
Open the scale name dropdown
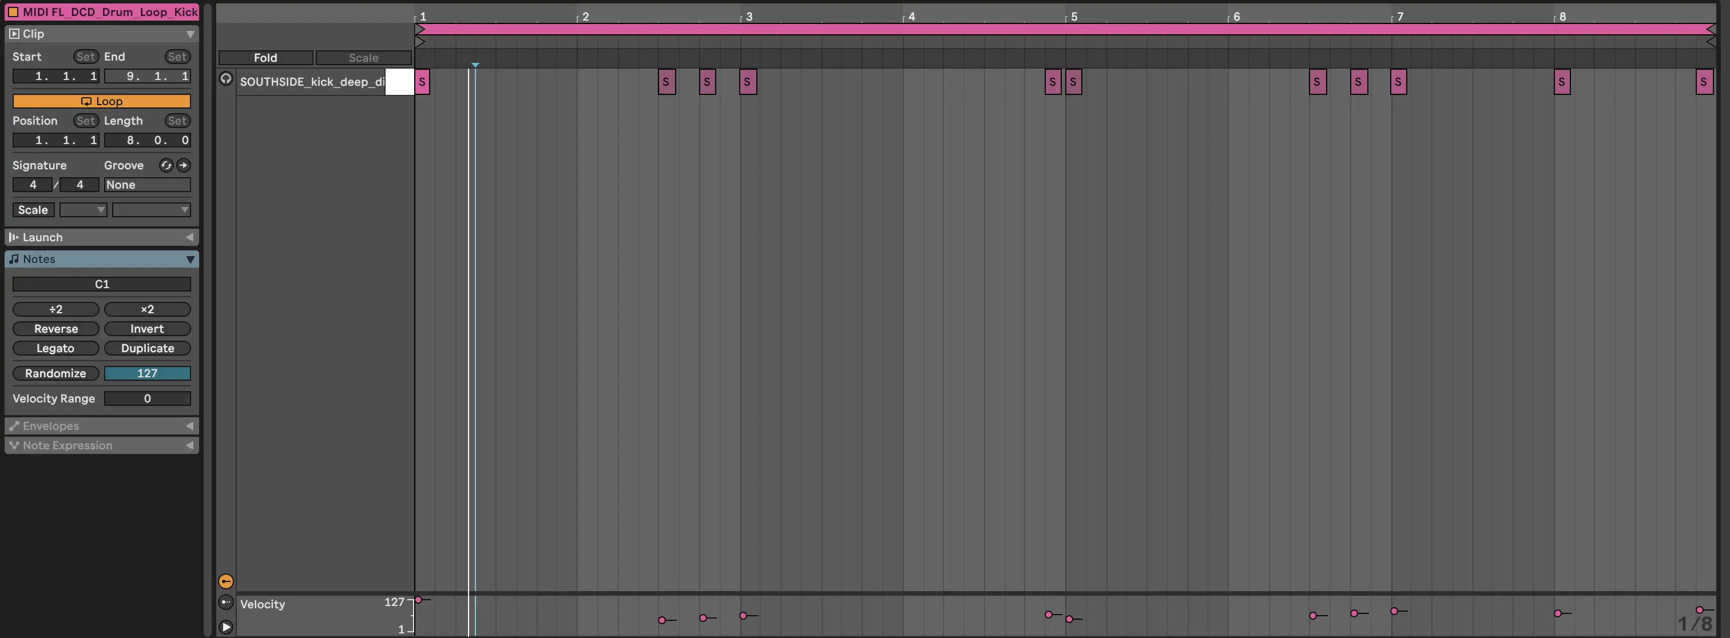[151, 210]
